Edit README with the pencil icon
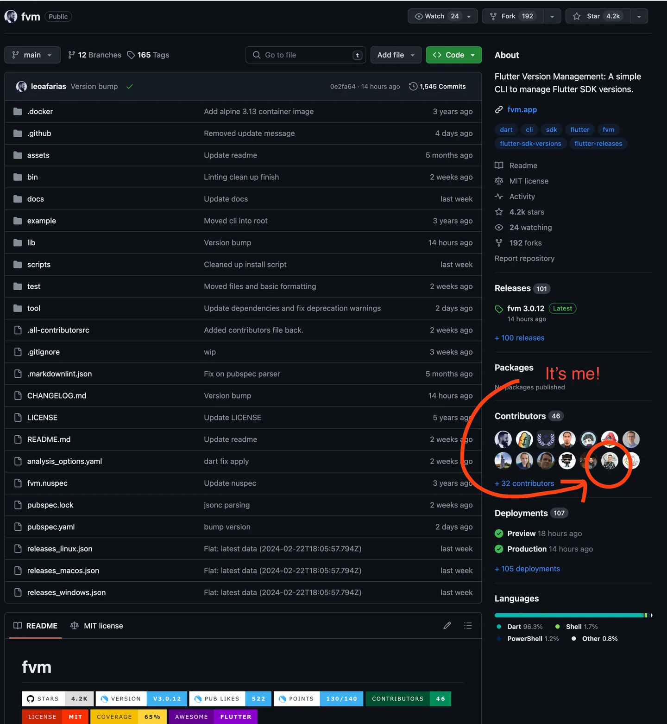 click(x=447, y=626)
